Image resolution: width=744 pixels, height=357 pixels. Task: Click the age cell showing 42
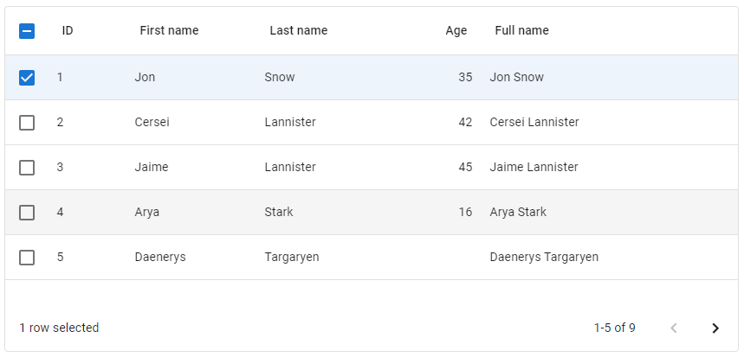coord(465,123)
